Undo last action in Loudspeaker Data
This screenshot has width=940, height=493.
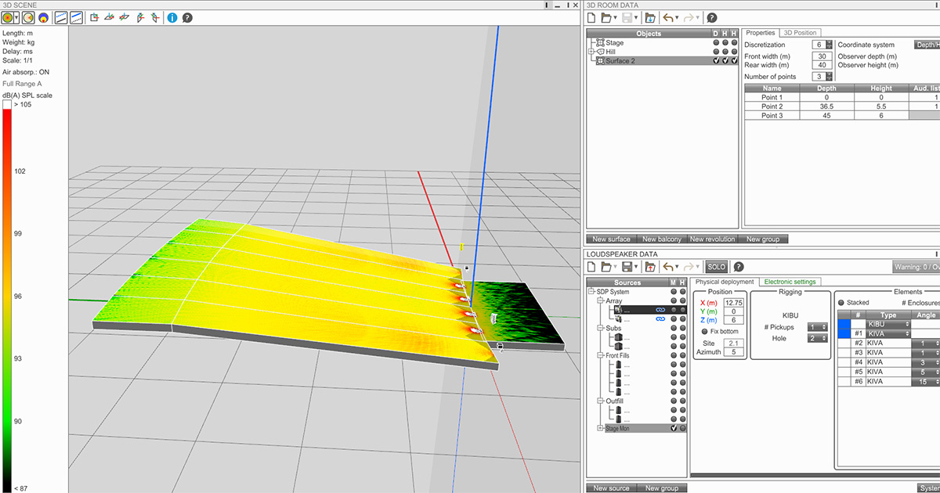click(668, 267)
